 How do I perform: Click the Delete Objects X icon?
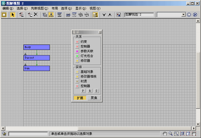pyautogui.click(x=36, y=15)
